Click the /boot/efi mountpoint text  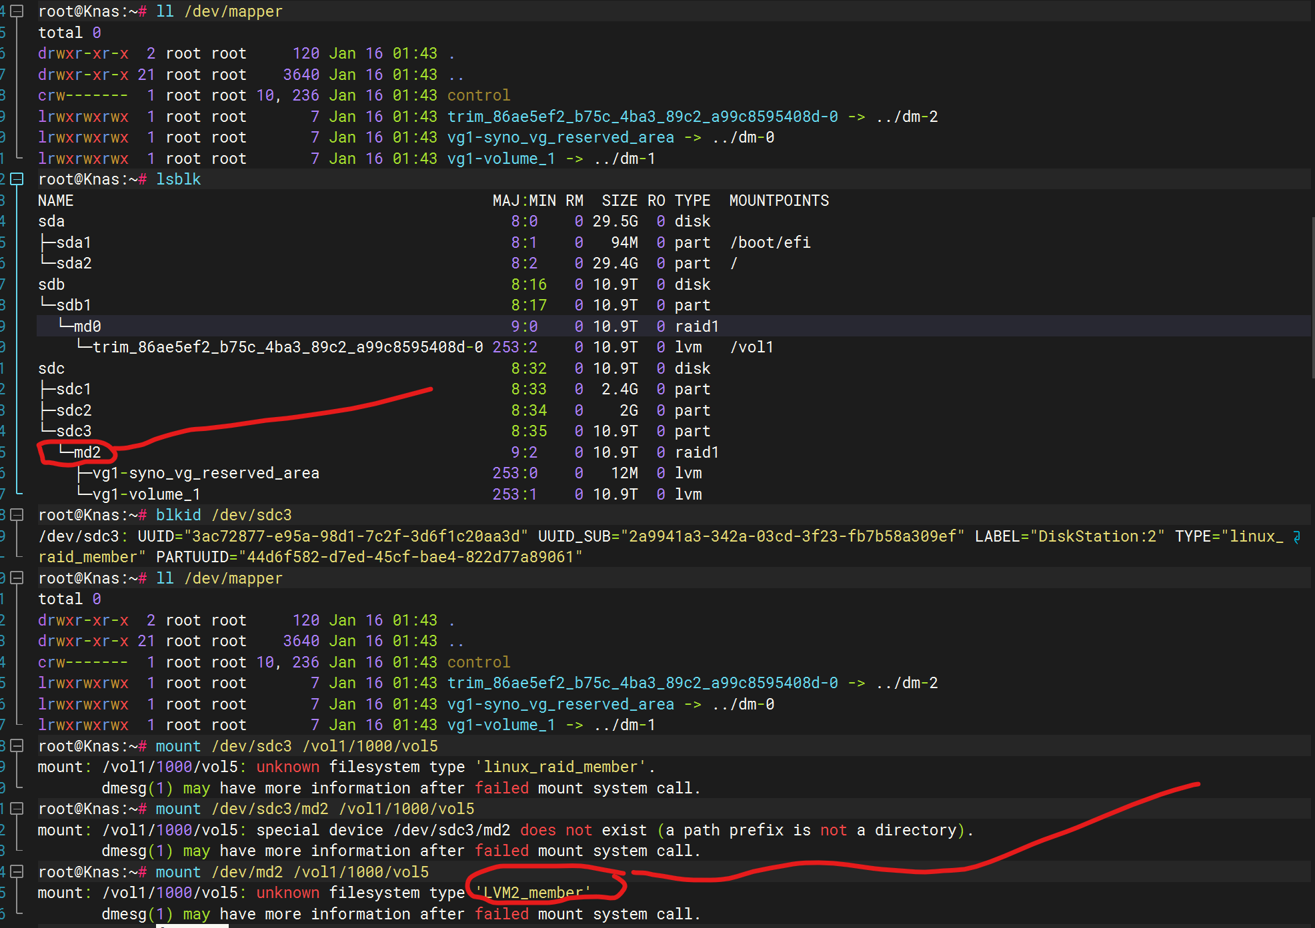(770, 242)
